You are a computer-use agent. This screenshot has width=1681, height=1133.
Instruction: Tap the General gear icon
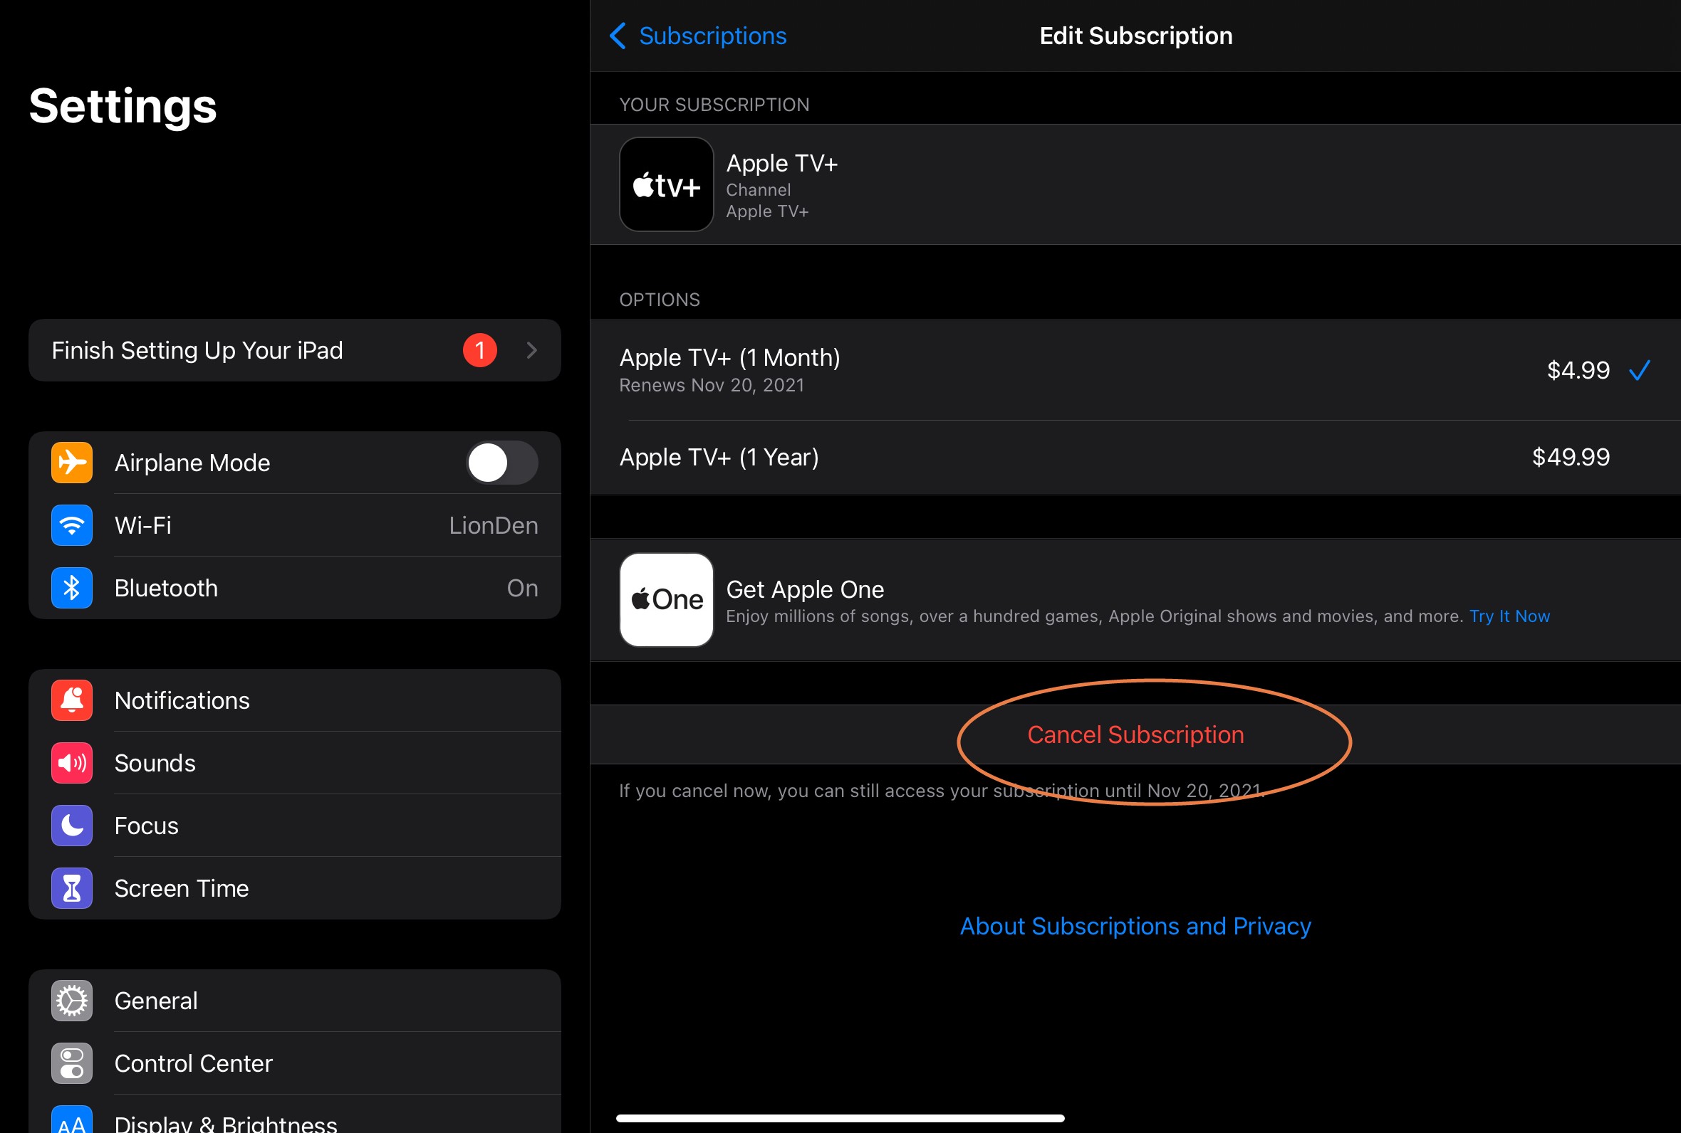tap(71, 1001)
